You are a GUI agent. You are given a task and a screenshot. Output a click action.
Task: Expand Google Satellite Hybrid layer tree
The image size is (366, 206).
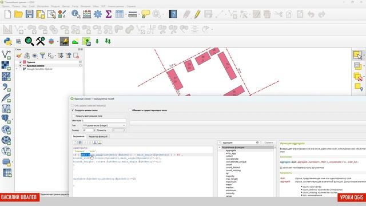coord(17,69)
